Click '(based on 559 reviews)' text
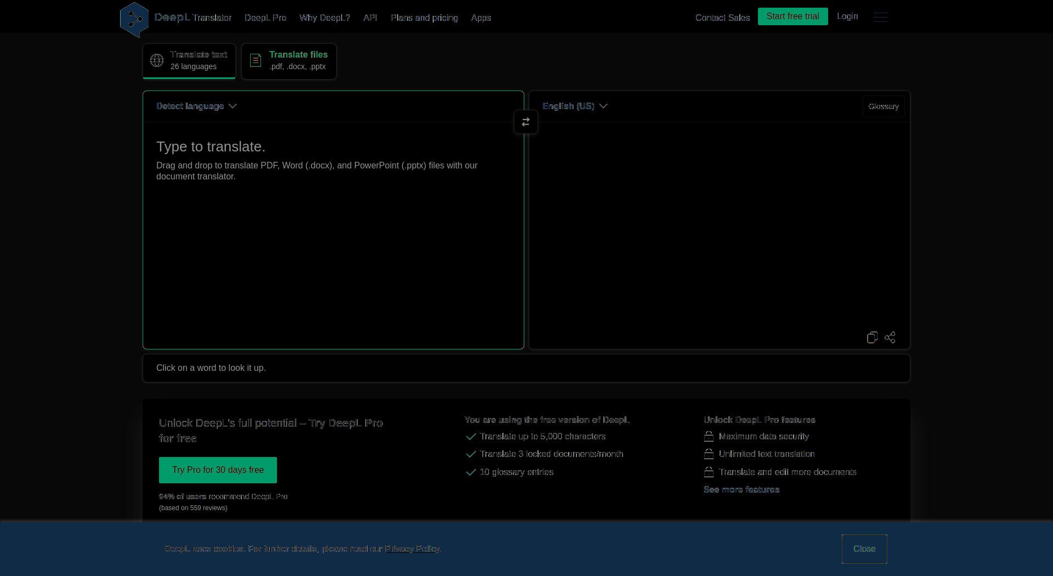This screenshot has height=576, width=1053. [x=193, y=508]
